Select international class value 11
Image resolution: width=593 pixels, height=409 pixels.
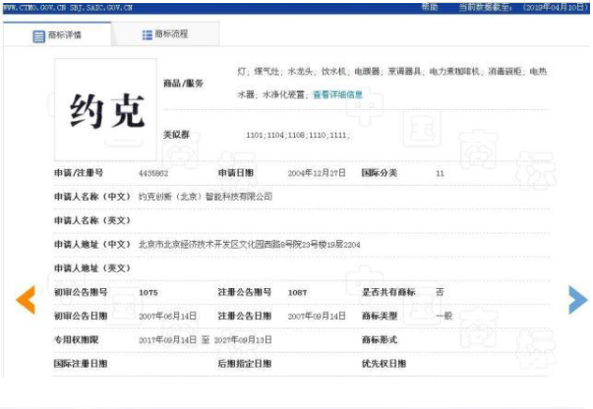[440, 173]
